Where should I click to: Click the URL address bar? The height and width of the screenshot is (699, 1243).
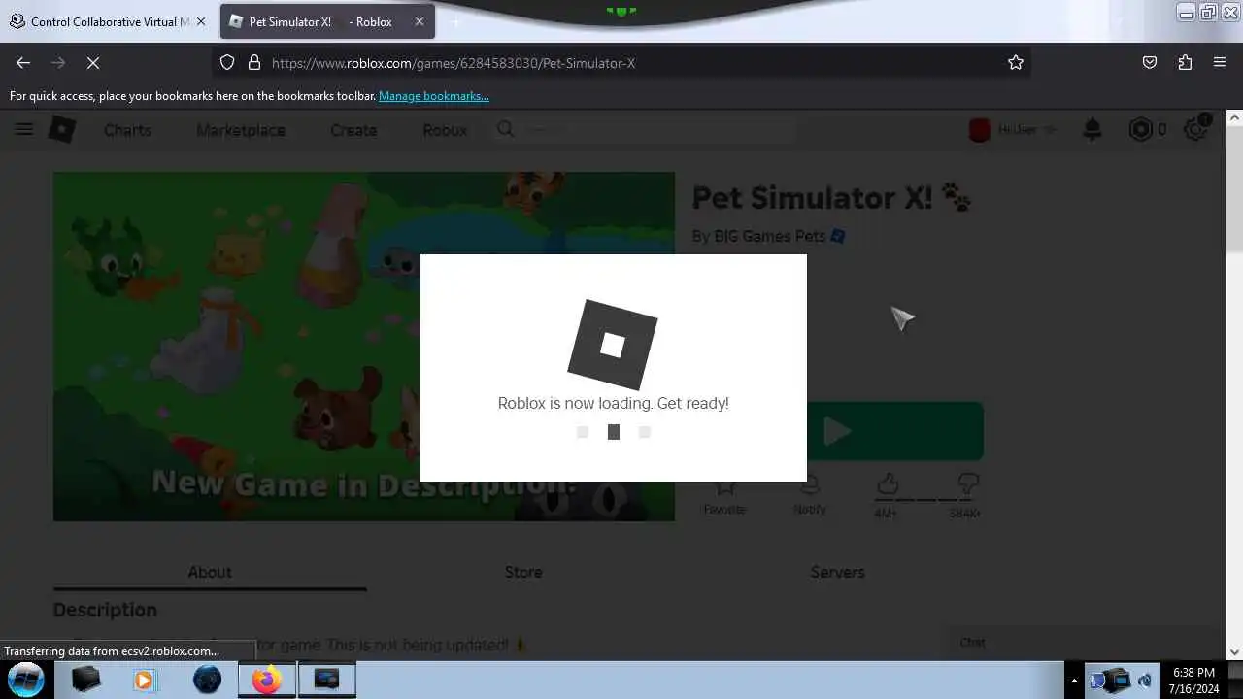click(621, 62)
